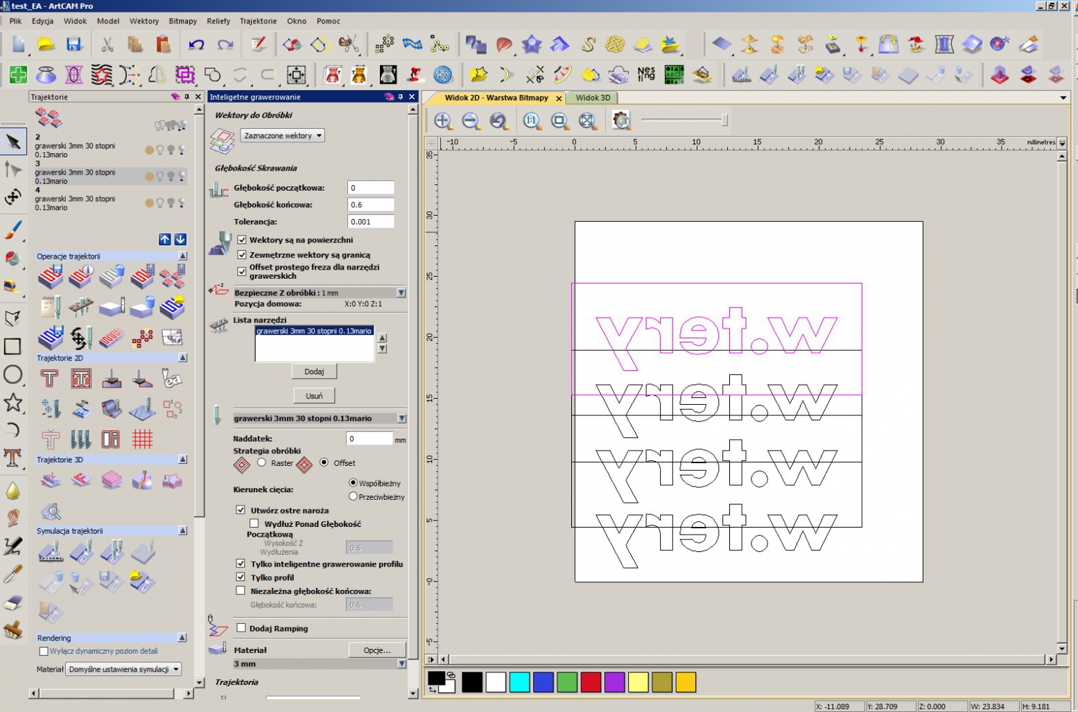Switch to Widok 3D tab
The height and width of the screenshot is (712, 1078).
[x=593, y=98]
